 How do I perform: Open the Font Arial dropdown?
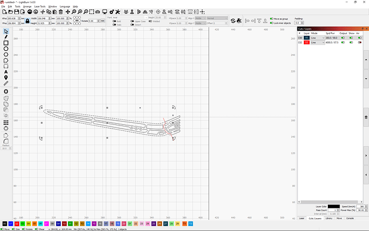130,18
